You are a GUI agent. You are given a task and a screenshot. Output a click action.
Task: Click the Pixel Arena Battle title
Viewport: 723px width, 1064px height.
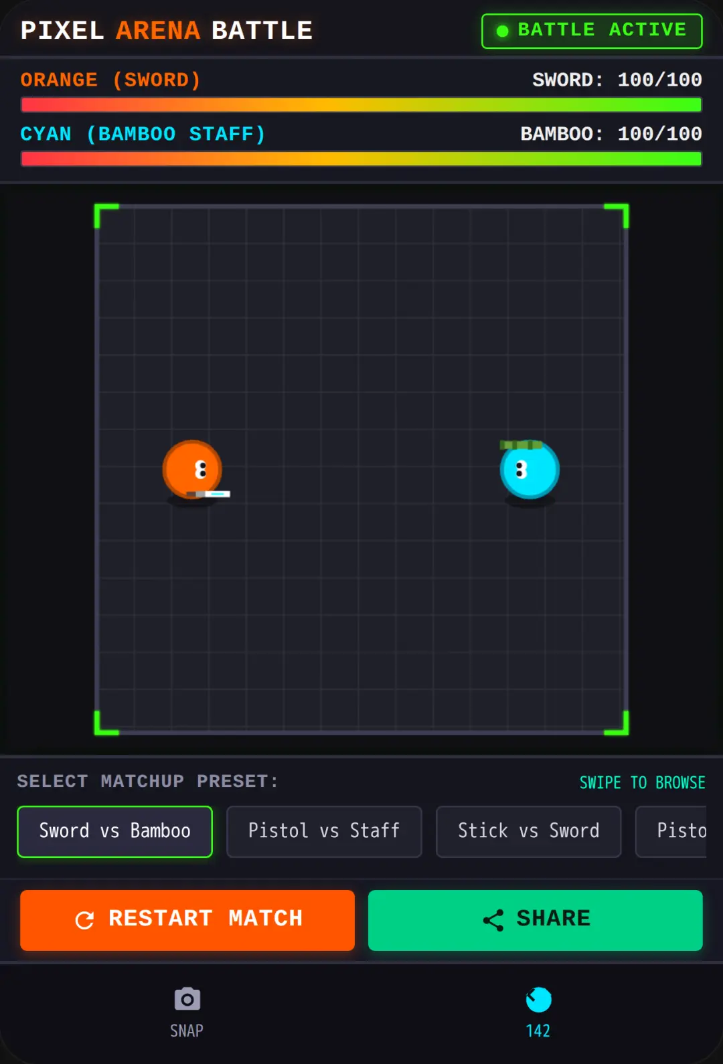(167, 31)
